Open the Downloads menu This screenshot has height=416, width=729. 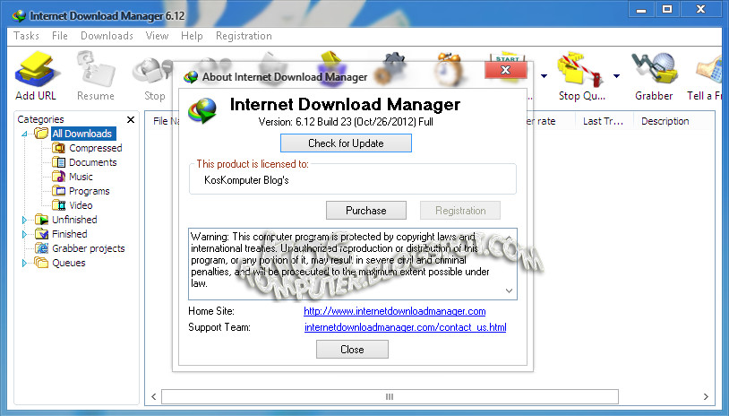[x=107, y=36]
